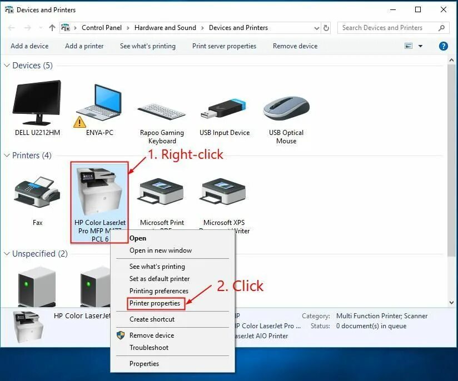Click Add a device in toolbar

(x=29, y=46)
